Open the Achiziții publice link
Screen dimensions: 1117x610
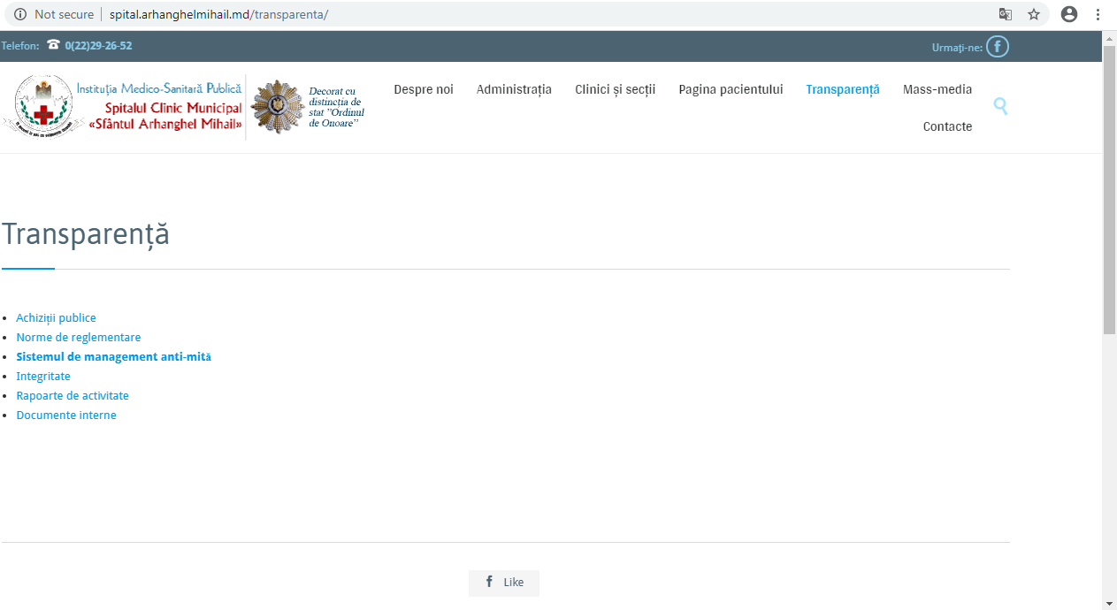pos(56,318)
